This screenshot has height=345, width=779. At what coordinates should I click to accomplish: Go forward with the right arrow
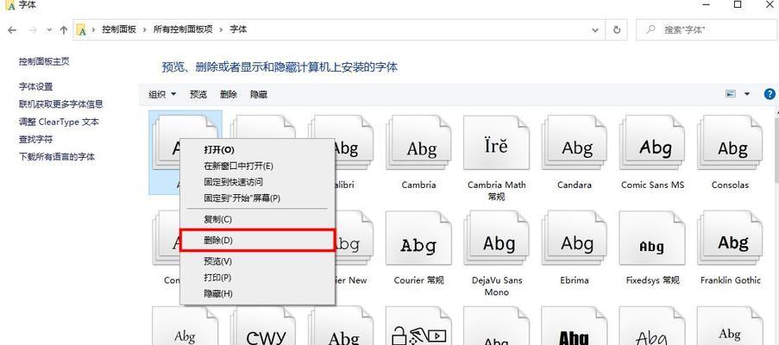[33, 30]
